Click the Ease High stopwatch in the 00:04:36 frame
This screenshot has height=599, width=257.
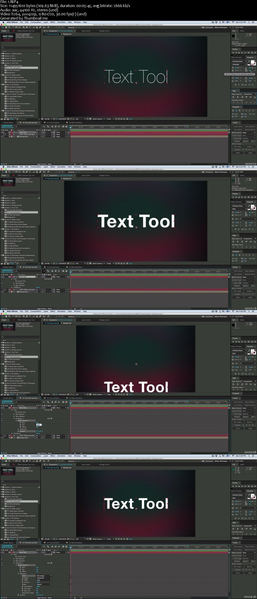point(23,588)
